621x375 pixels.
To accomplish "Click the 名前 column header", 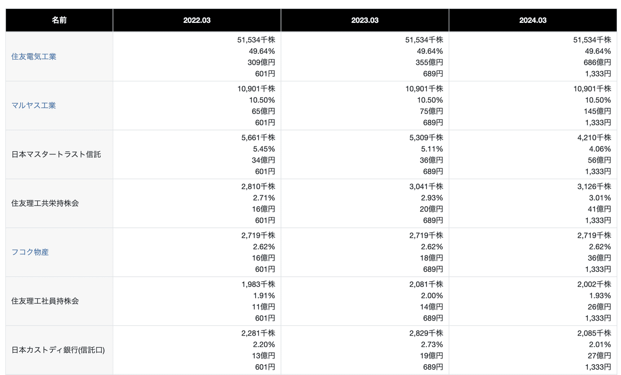I will (x=59, y=20).
